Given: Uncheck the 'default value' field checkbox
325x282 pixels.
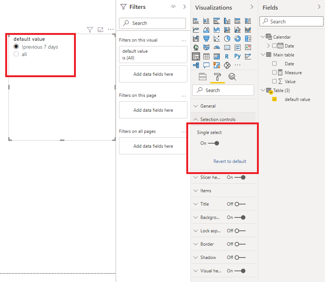Looking at the screenshot, I should click(x=274, y=99).
